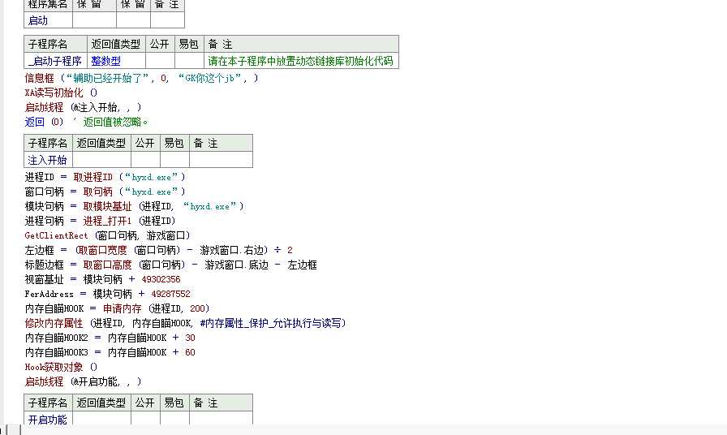Image resolution: width=727 pixels, height=435 pixels.
Task: Click the 左边框 assignment line
Action: pyautogui.click(x=158, y=251)
